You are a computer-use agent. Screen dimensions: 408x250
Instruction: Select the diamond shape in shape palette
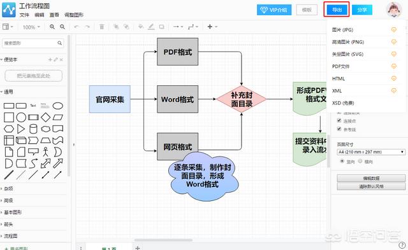point(45,117)
